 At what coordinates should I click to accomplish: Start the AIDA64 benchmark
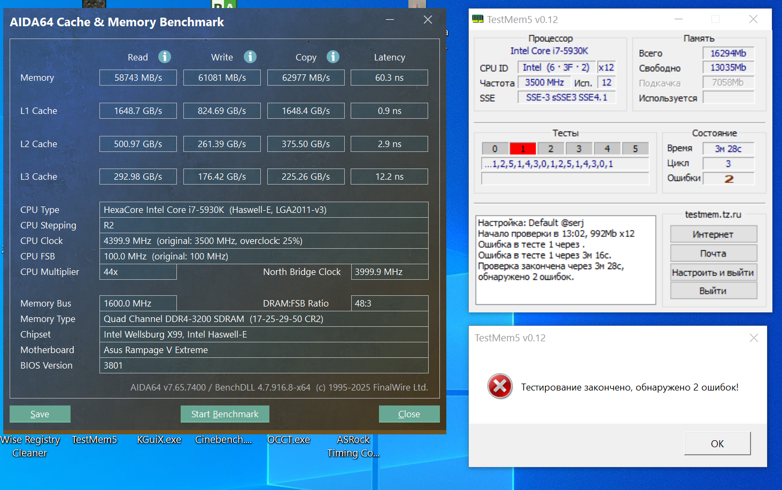coord(225,414)
